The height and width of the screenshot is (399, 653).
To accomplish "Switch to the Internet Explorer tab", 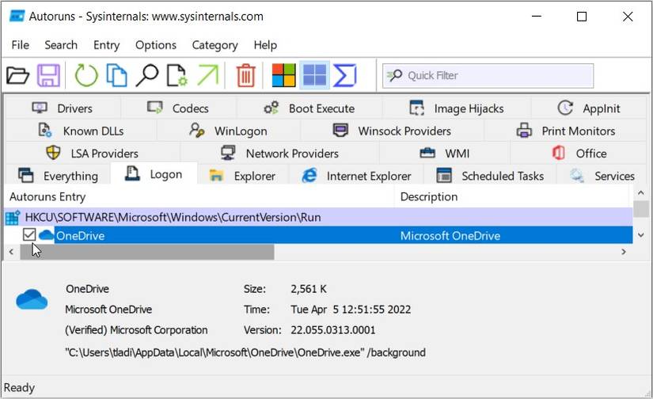I will click(356, 176).
